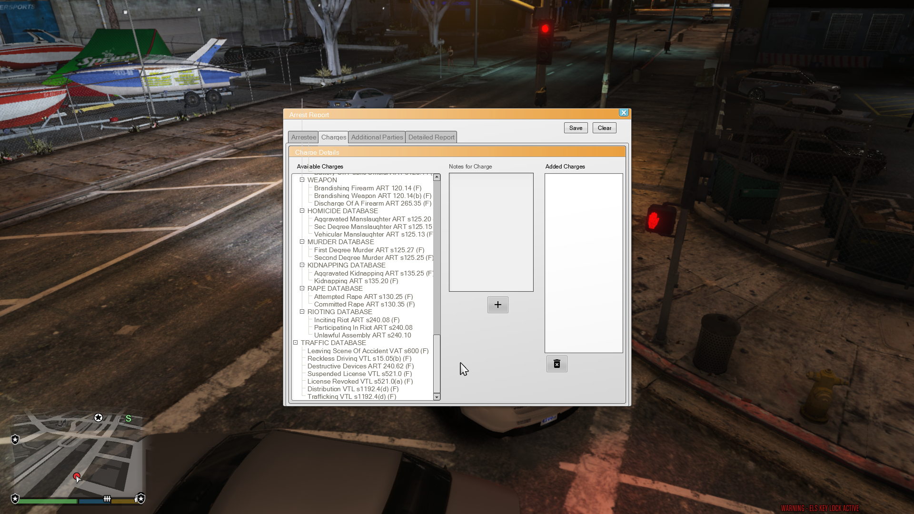
Task: Click the trash delete-charge icon
Action: pos(556,364)
